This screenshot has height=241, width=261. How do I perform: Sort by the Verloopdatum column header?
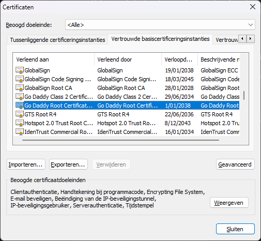click(x=179, y=59)
